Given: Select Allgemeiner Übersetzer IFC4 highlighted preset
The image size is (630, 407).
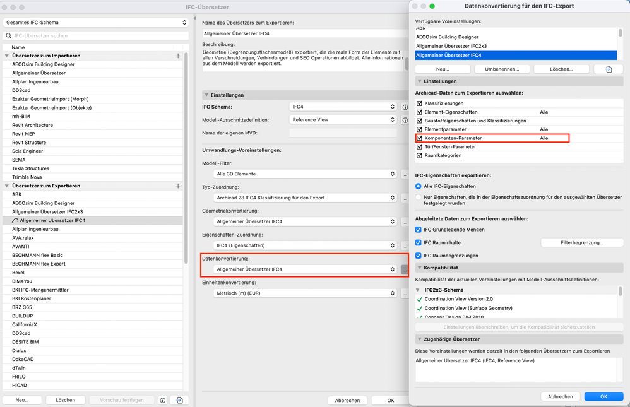Looking at the screenshot, I should point(516,56).
